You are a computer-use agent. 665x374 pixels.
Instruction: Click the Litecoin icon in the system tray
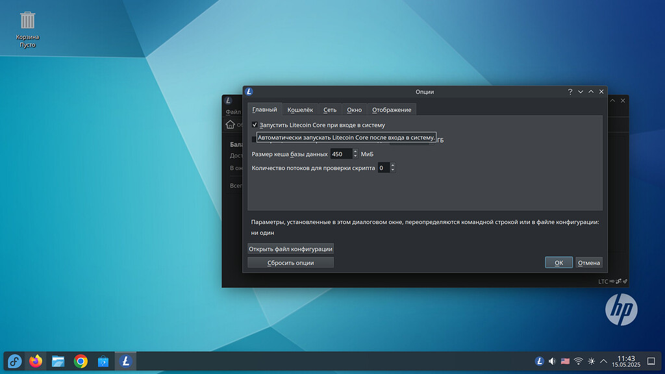click(x=539, y=361)
